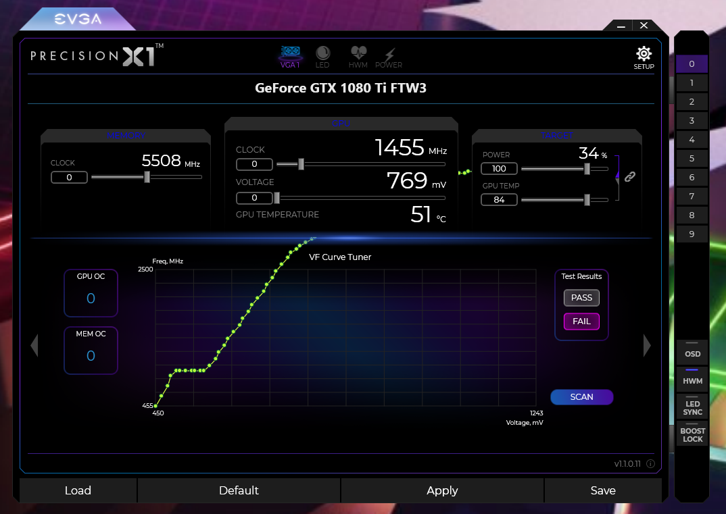Screen dimensions: 726x514
Task: Click the priority arrow beside target sliders
Action: (x=617, y=174)
